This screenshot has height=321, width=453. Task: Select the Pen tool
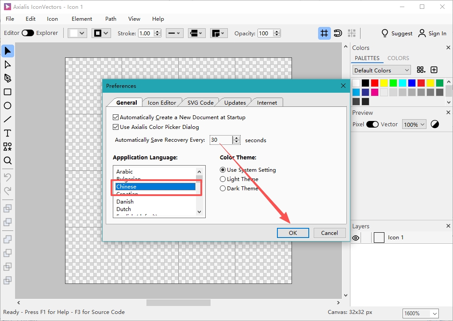[8, 78]
